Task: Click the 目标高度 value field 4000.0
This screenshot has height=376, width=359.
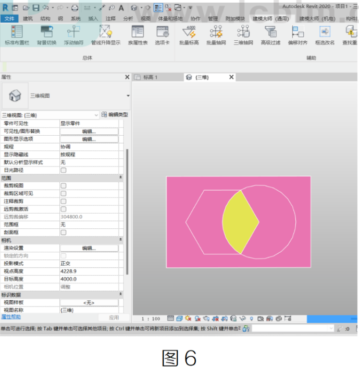Action: point(89,279)
